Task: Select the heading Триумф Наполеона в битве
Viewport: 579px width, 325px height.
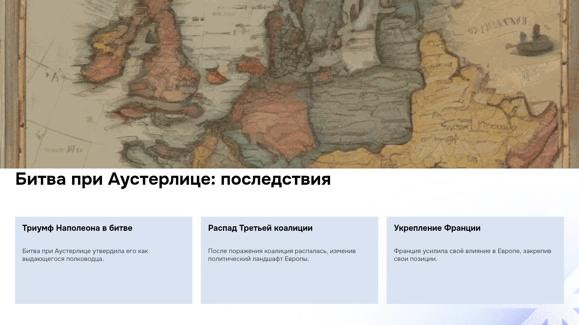Action: click(x=77, y=228)
